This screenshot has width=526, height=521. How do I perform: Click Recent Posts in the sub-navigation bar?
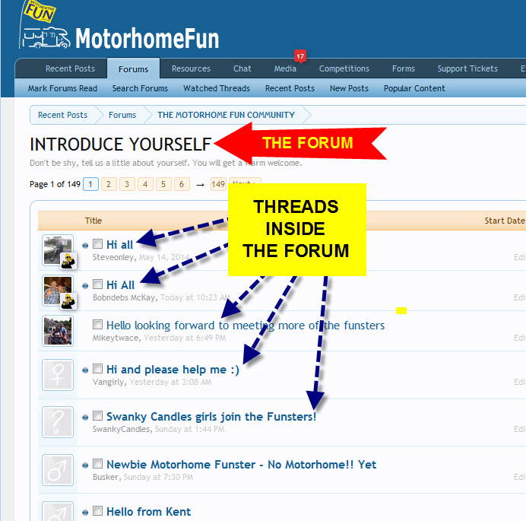pos(290,88)
